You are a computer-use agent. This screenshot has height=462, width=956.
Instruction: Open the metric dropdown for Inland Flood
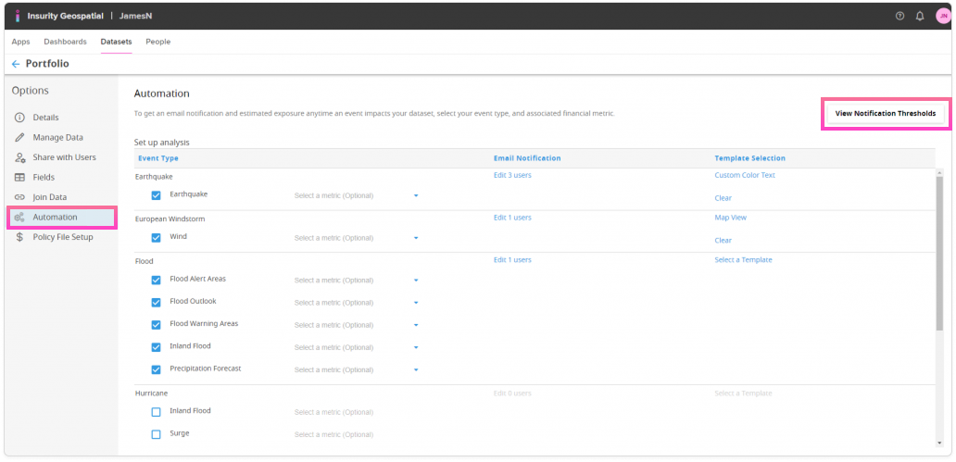pos(416,348)
